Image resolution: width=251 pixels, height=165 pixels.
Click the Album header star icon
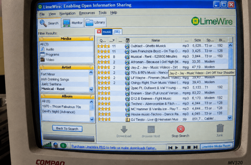pyautogui.click(x=44, y=96)
